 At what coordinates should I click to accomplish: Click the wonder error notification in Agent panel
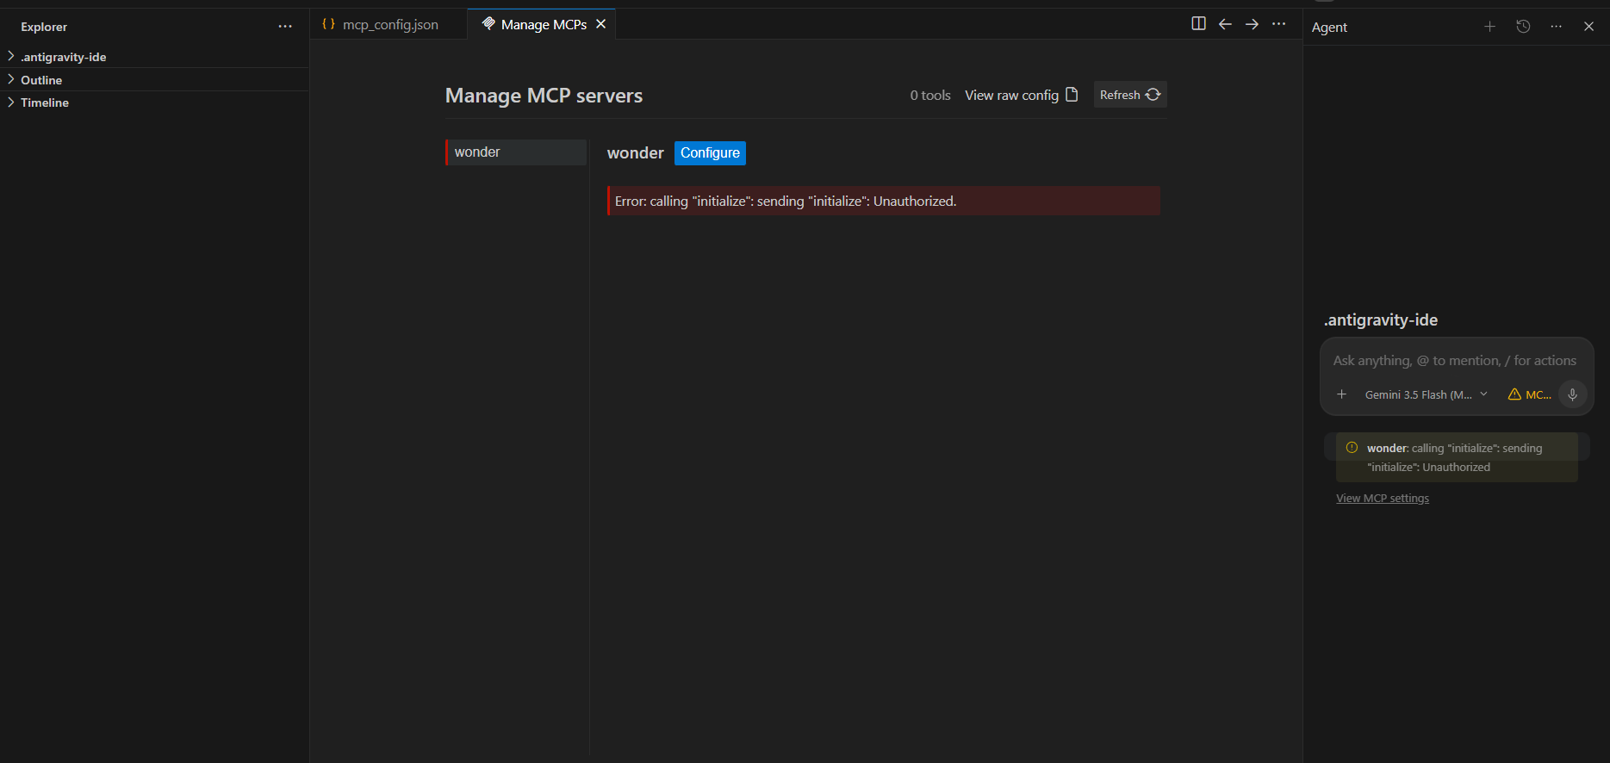[1457, 457]
